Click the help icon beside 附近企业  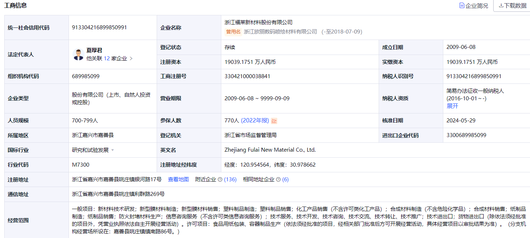(220, 179)
